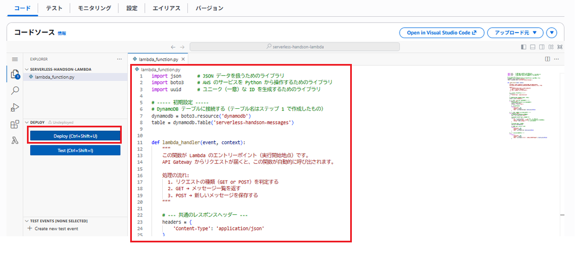
Task: Switch to the モニタリング tab
Action: (94, 8)
